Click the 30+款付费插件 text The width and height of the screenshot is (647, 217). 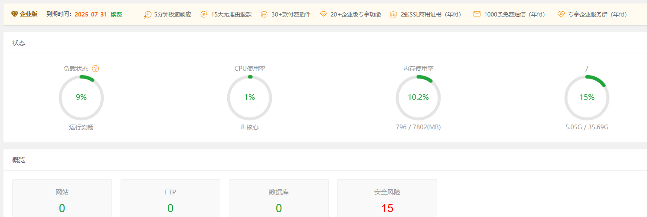[291, 14]
